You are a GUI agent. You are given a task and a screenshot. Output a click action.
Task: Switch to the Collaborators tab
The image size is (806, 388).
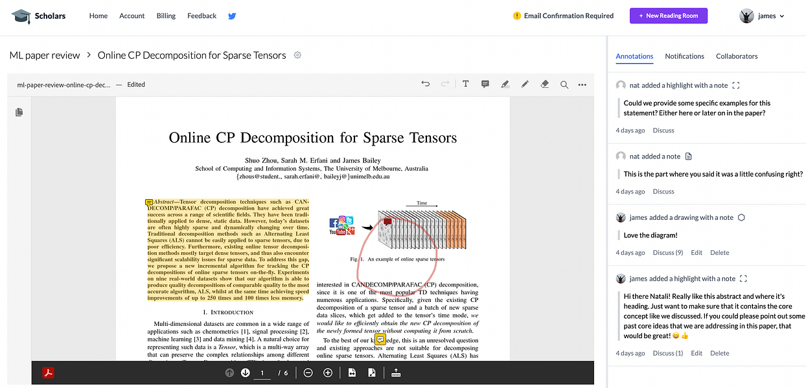737,56
